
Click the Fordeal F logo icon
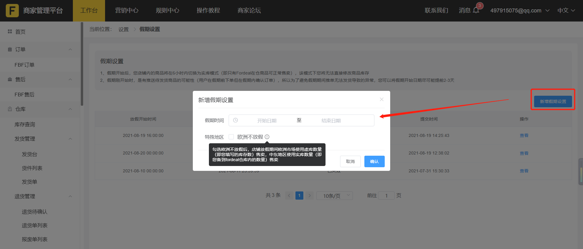point(12,11)
